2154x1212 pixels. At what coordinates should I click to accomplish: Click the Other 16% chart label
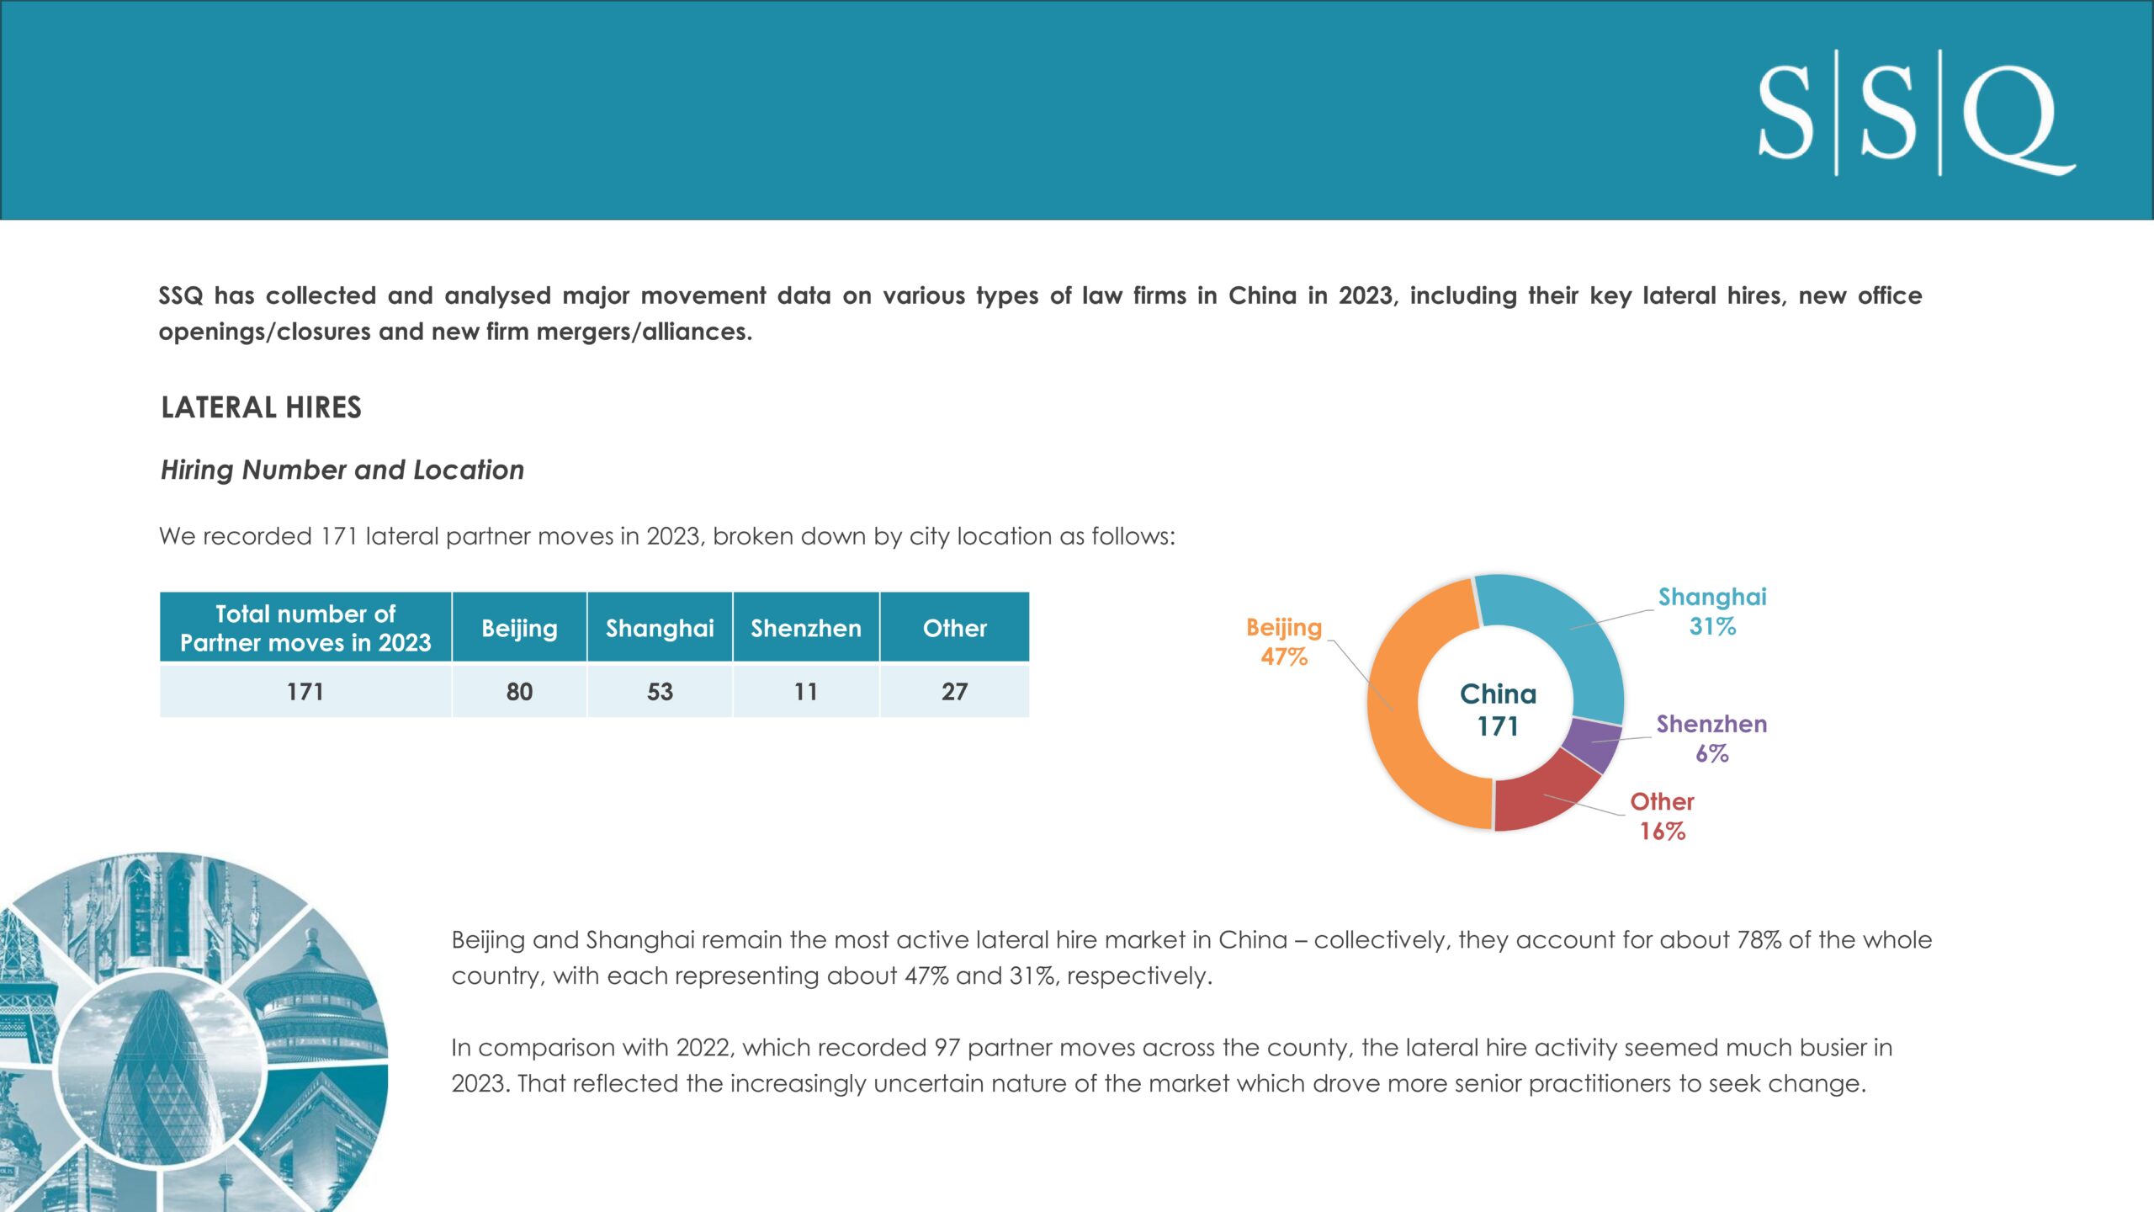coord(1662,816)
